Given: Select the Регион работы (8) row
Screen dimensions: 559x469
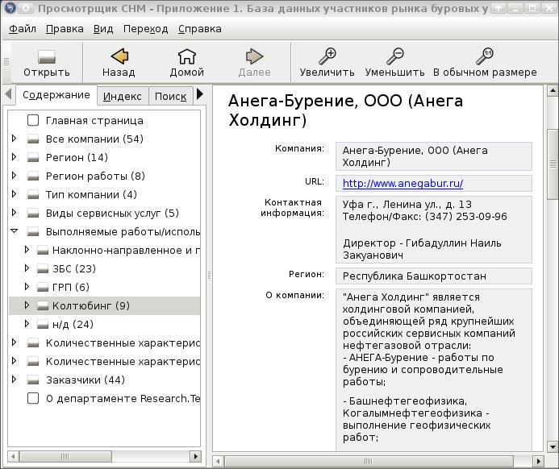Looking at the screenshot, I should pos(104,176).
